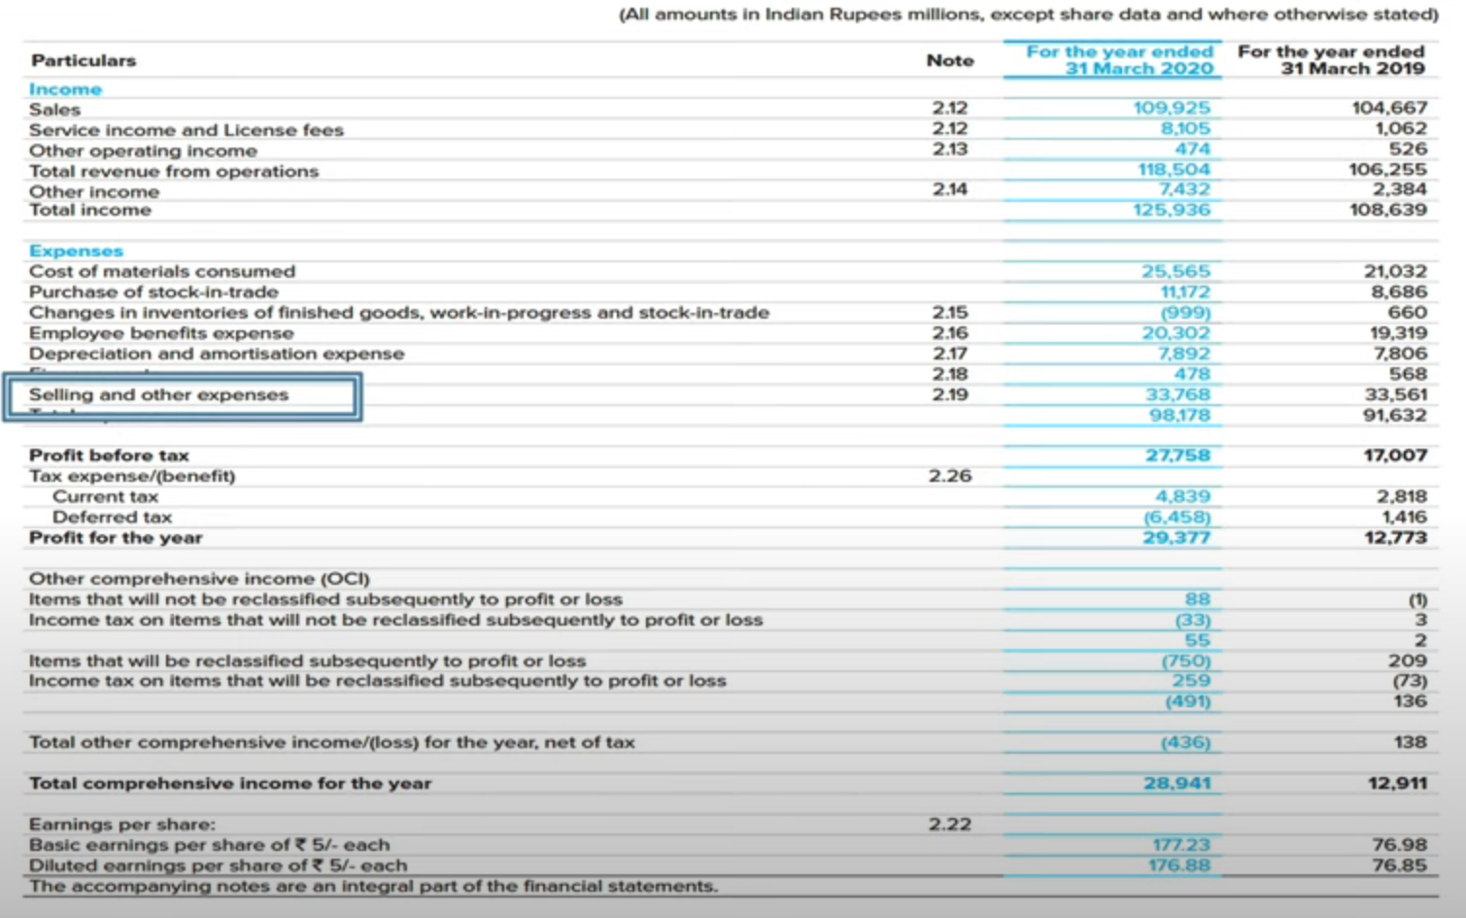Image resolution: width=1466 pixels, height=918 pixels.
Task: Select profit for the year 12,773
Action: click(x=1395, y=537)
